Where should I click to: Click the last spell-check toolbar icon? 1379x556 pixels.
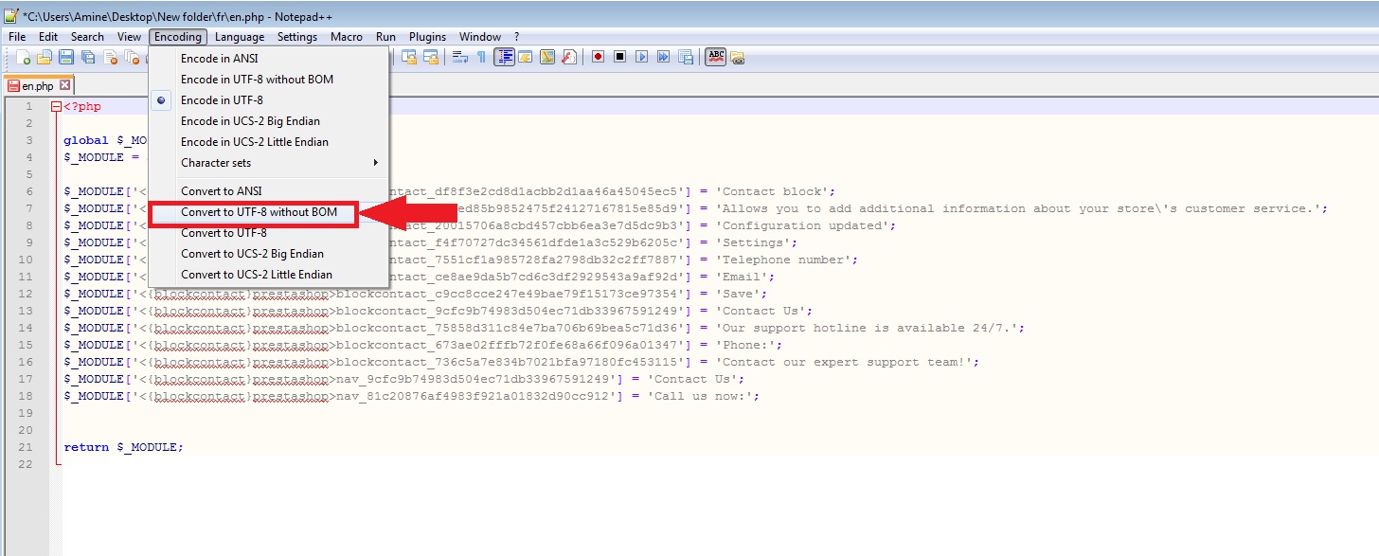pos(738,58)
